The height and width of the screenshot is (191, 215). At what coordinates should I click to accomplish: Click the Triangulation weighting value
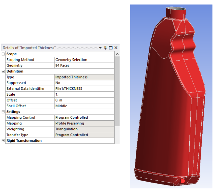click(84, 129)
